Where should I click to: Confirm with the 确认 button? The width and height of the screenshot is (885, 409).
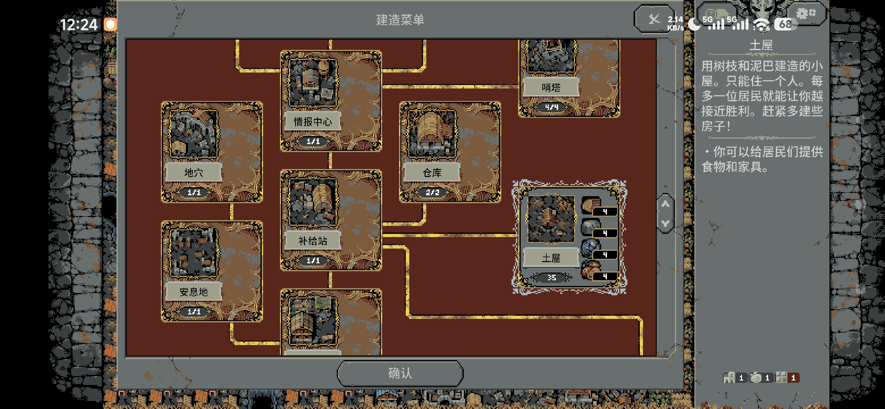[400, 373]
